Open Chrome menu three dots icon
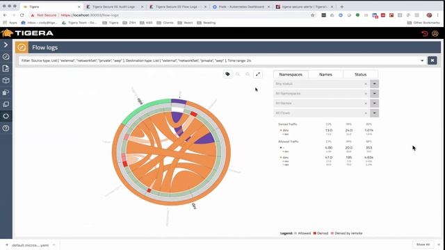Screen dimensions: 445x250 [438, 15]
